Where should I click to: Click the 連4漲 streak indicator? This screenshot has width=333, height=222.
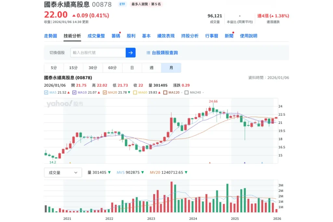[x=273, y=16]
